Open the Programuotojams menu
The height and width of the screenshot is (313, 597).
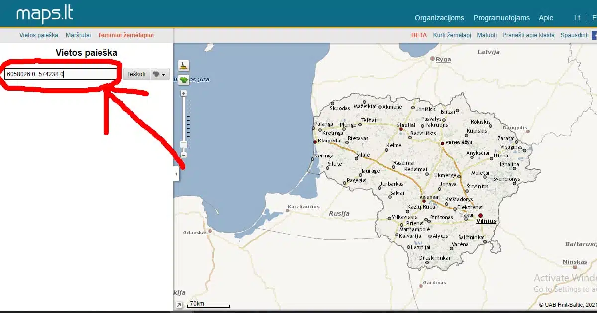[501, 18]
